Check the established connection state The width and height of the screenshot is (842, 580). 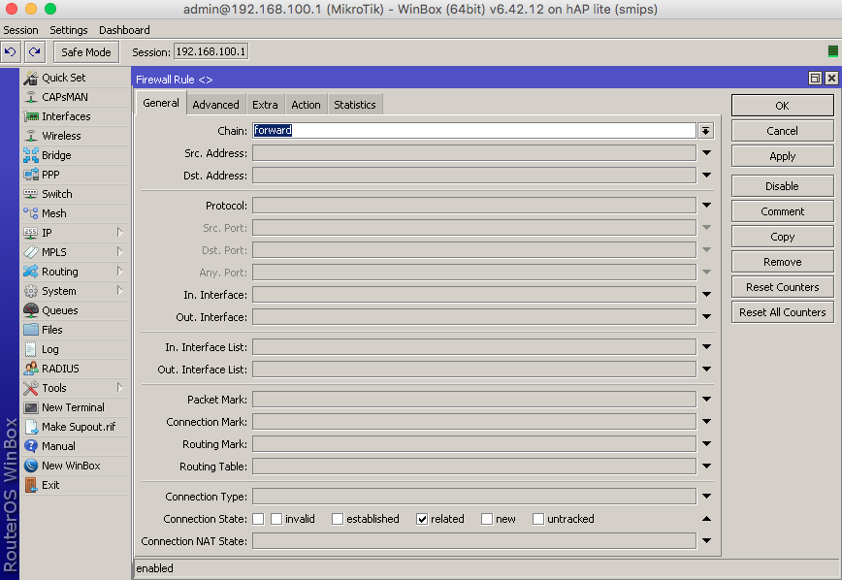click(338, 519)
